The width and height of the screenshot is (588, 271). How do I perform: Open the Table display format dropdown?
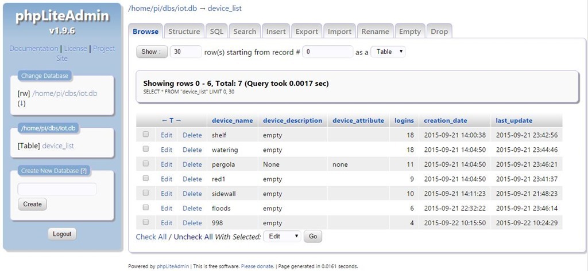388,52
